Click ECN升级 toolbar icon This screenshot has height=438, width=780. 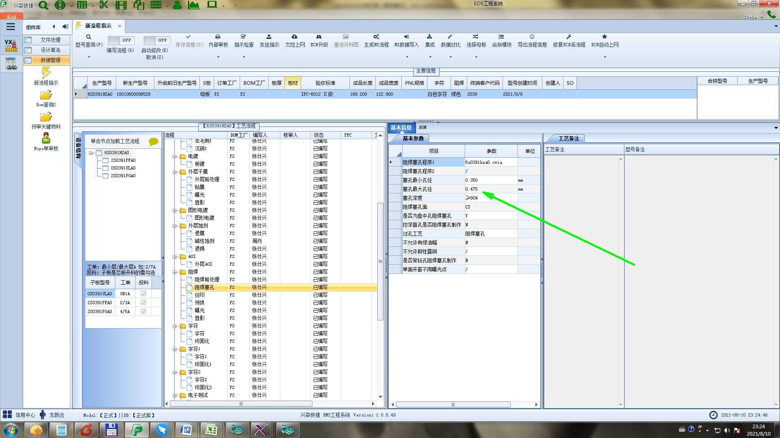click(319, 37)
